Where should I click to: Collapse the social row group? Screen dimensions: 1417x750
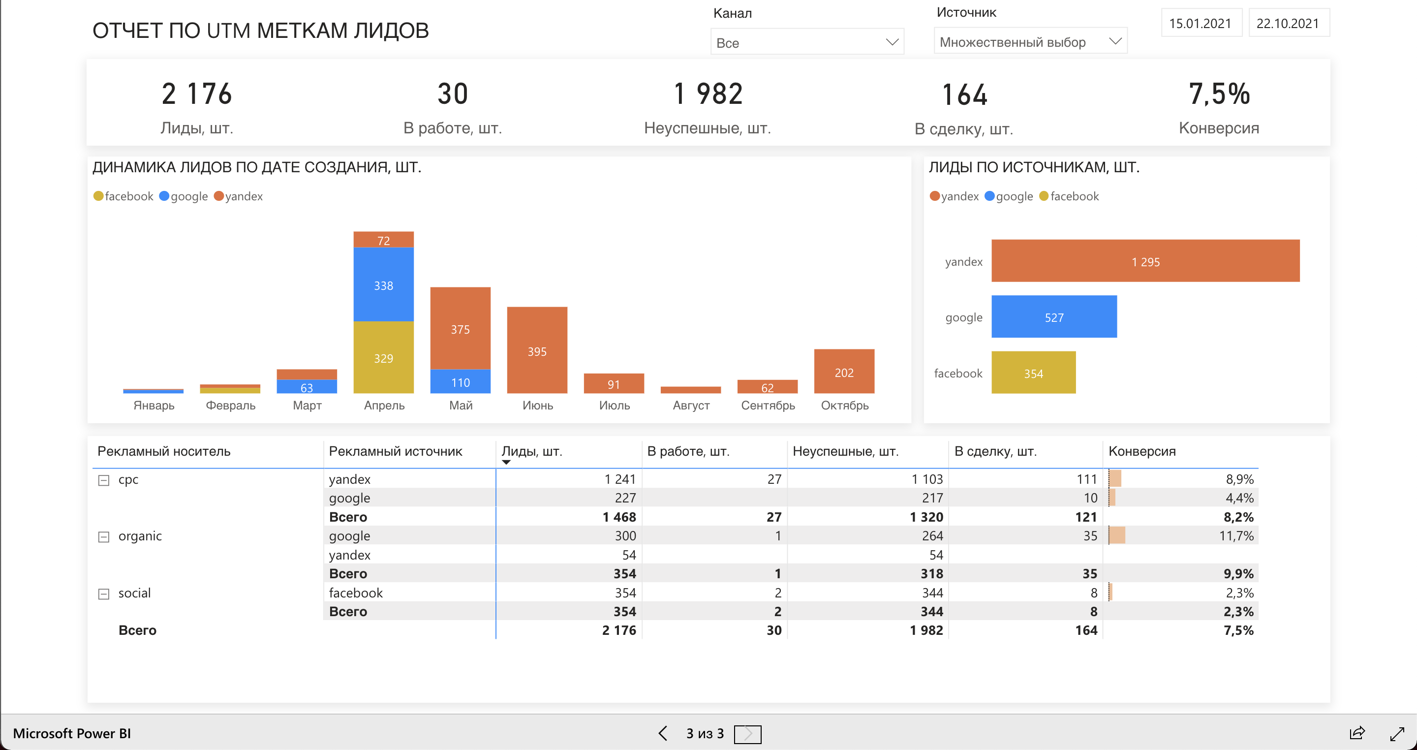[x=103, y=594]
